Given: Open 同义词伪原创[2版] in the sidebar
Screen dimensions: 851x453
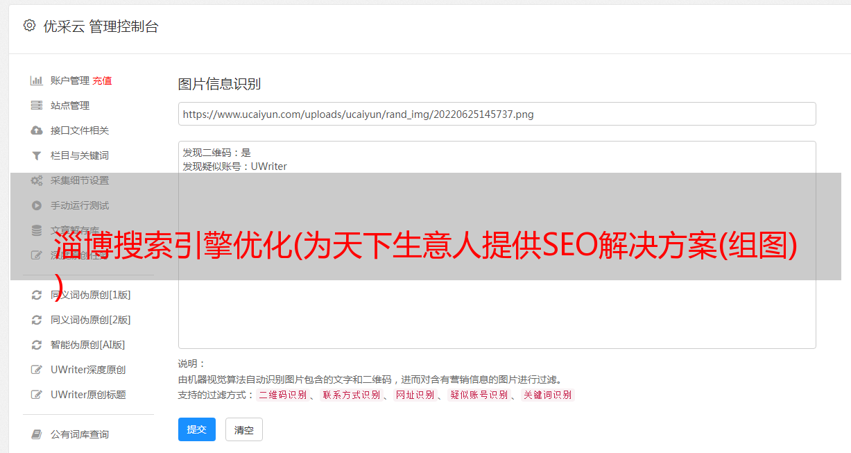Looking at the screenshot, I should pyautogui.click(x=90, y=320).
